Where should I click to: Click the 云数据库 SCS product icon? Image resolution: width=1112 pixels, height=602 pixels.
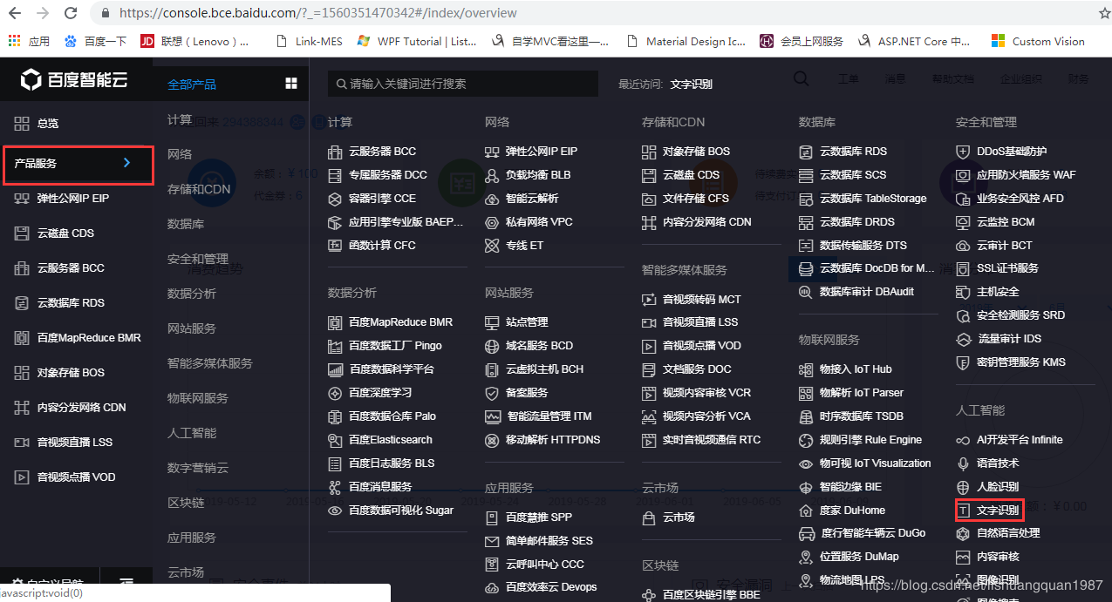806,175
